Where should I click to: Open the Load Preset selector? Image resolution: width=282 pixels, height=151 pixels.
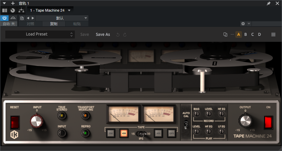(x=40, y=34)
